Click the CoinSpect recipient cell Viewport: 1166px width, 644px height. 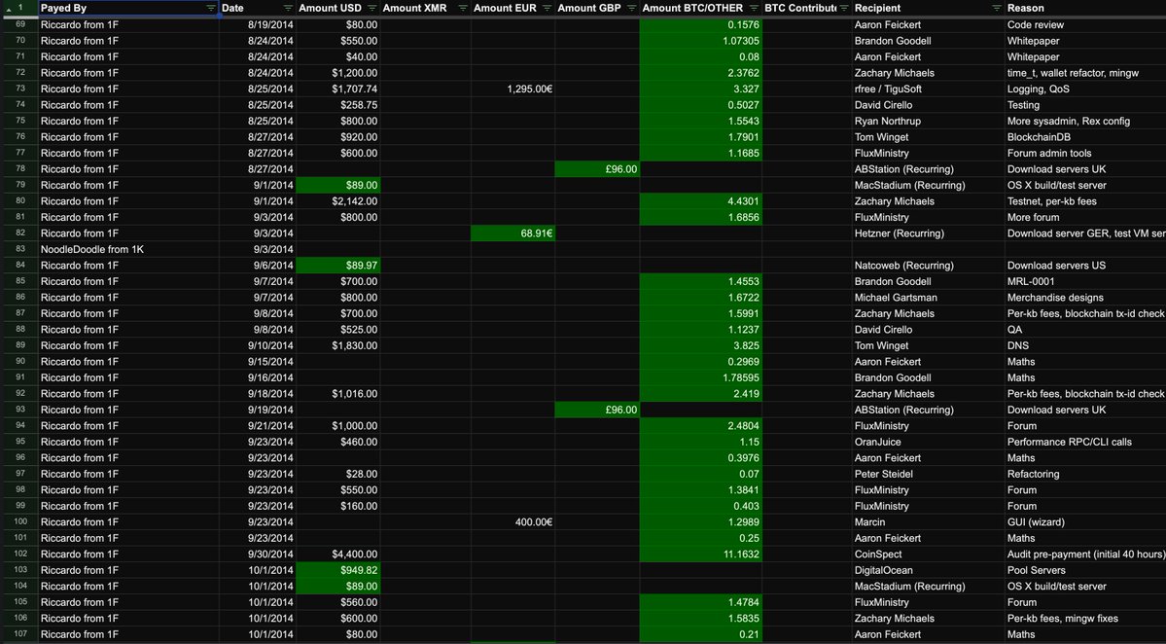point(928,555)
